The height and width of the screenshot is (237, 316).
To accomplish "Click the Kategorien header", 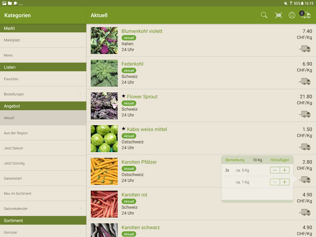I will tap(17, 15).
